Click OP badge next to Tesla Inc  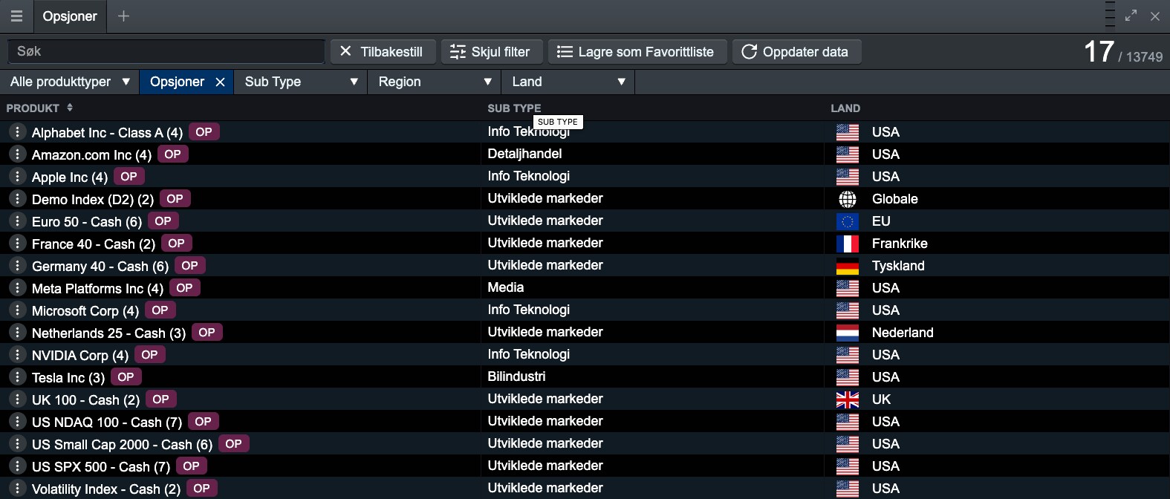(x=126, y=377)
